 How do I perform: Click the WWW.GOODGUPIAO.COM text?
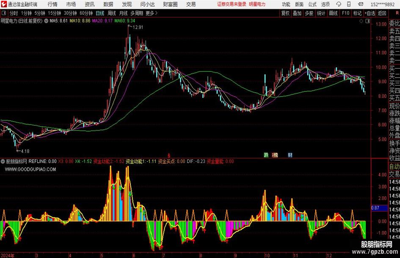click(x=30, y=169)
